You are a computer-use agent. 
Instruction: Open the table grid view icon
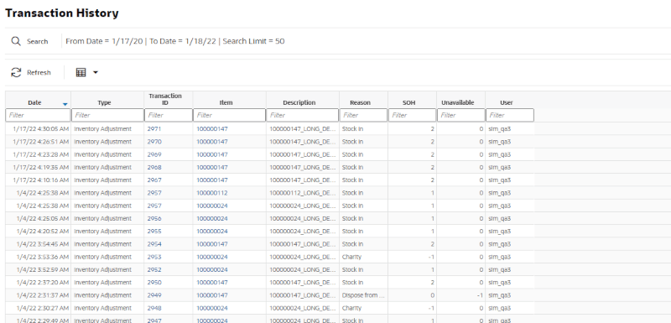pyautogui.click(x=81, y=73)
